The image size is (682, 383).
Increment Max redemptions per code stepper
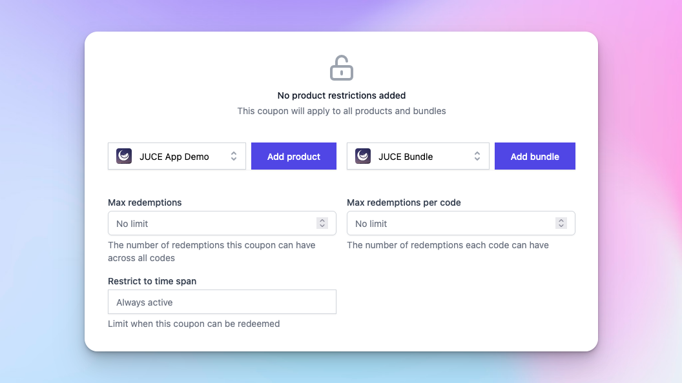561,221
